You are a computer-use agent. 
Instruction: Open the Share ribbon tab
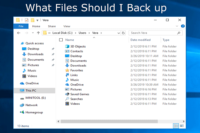coord(52,26)
